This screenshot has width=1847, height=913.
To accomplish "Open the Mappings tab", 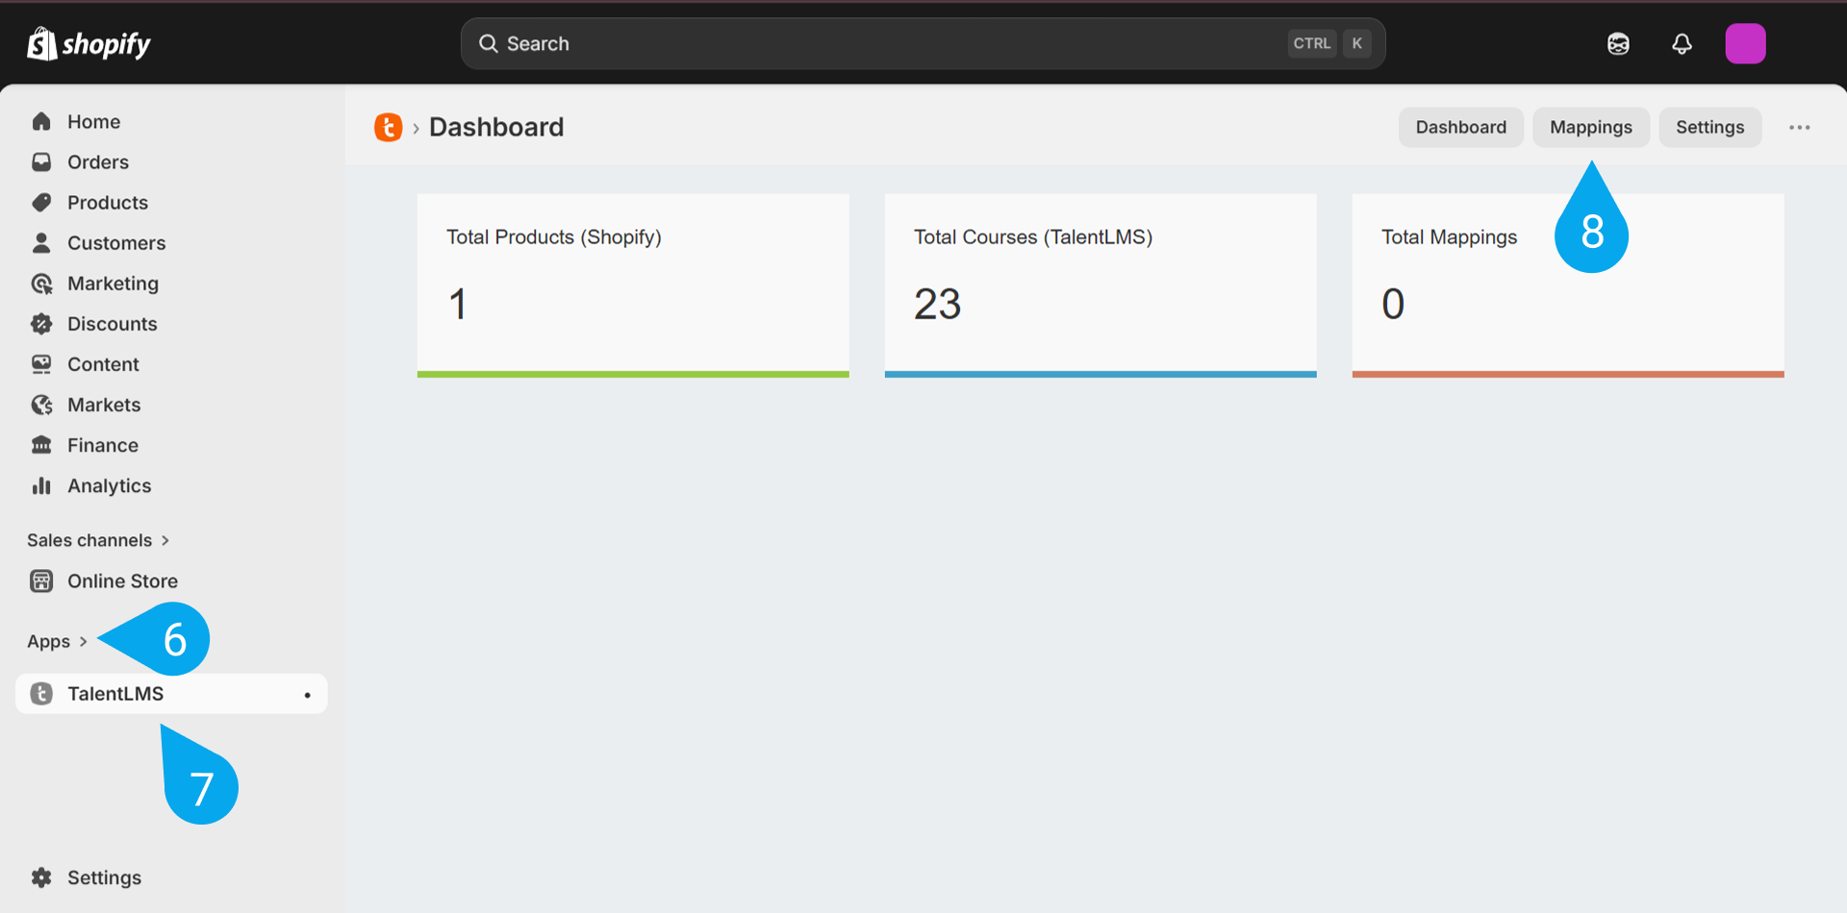I will (1590, 127).
